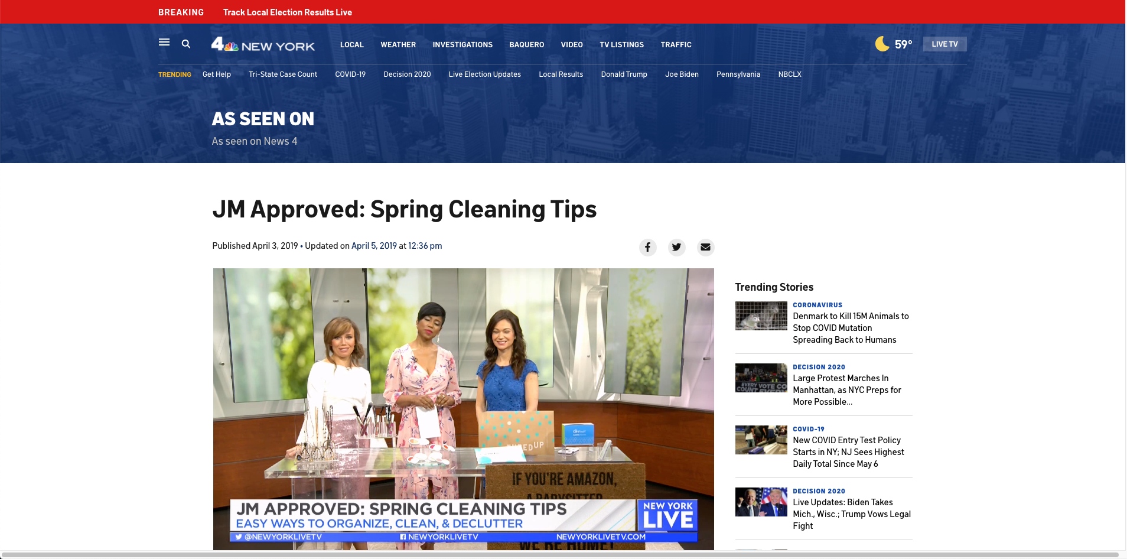Open the April 5, 2019 updated date link
The height and width of the screenshot is (559, 1127).
point(374,246)
